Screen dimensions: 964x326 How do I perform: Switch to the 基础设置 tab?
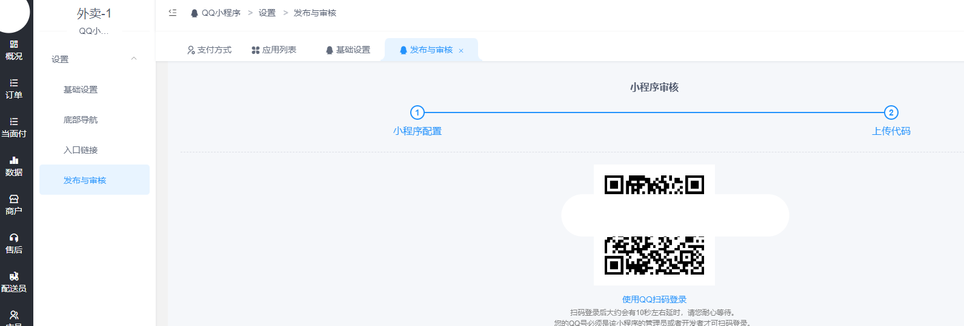(x=348, y=50)
